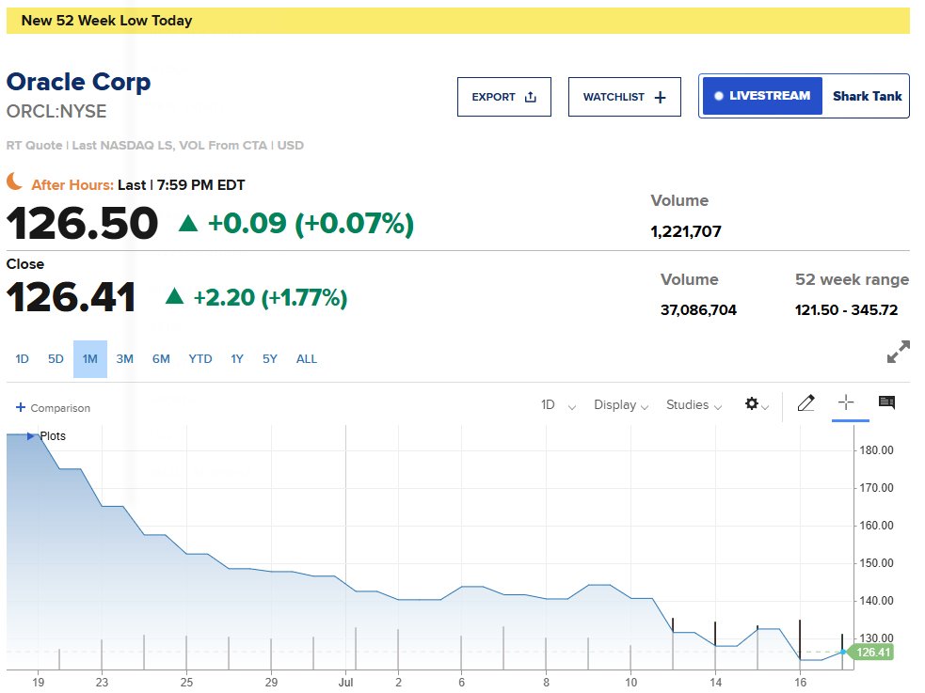Click the 37,086,704 volume value
Viewport: 925px width, 693px height.
[698, 310]
